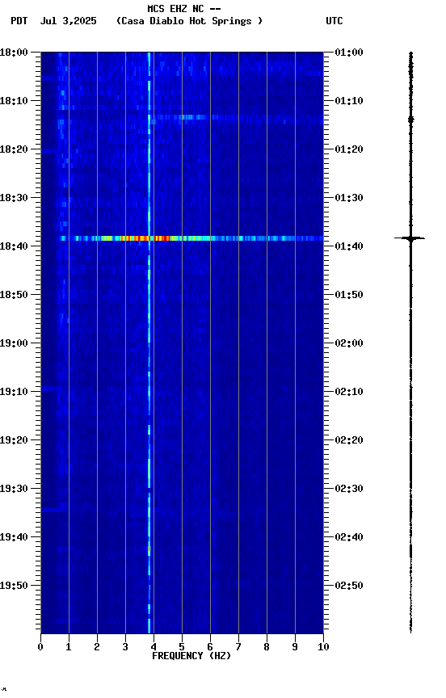Viewport: 446px width, 698px height.
Task: Click the '6' frequency axis tick label
Action: (x=210, y=647)
